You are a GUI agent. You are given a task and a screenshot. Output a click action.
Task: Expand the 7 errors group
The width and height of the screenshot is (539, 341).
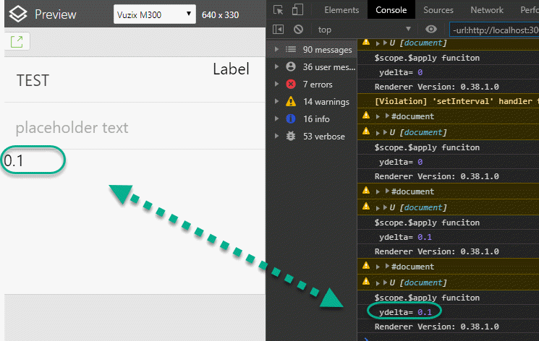(276, 84)
